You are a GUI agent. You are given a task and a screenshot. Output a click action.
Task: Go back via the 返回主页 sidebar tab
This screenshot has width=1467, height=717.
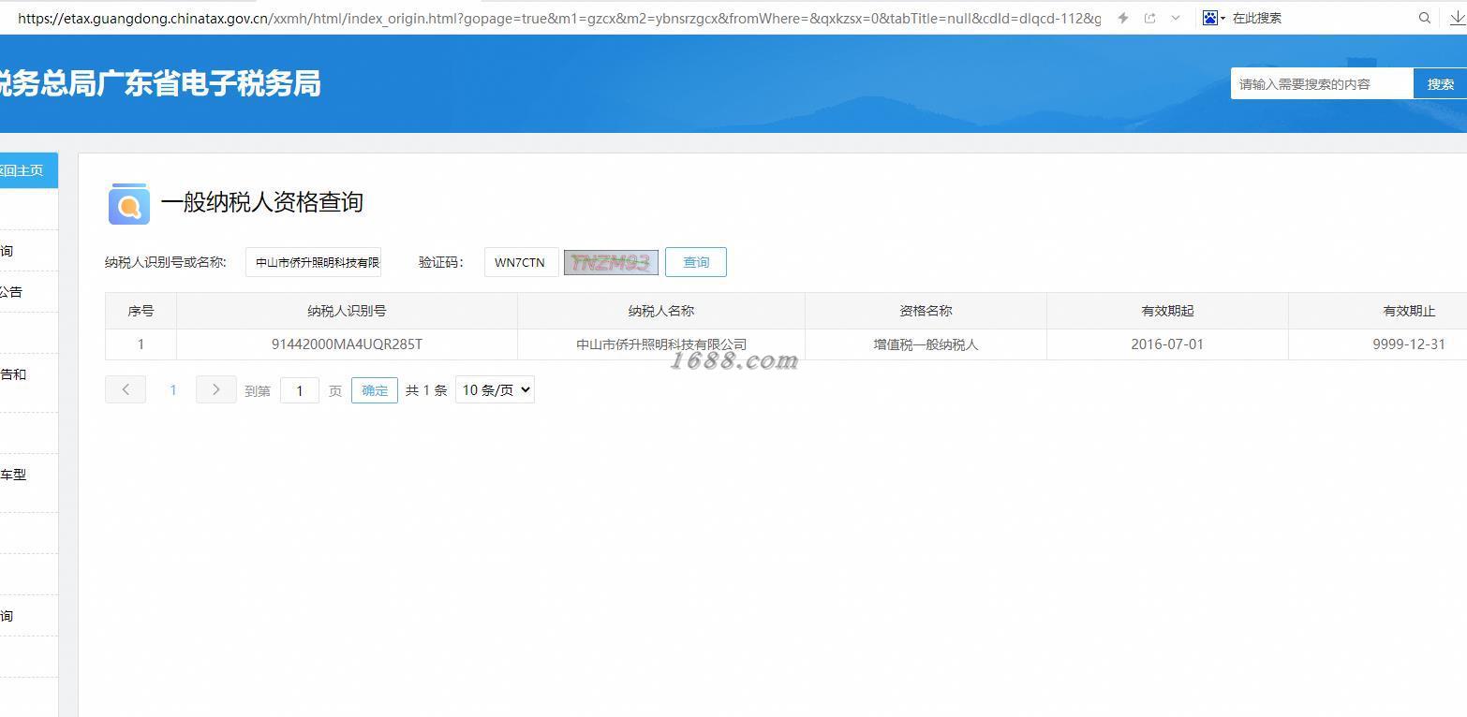[28, 170]
